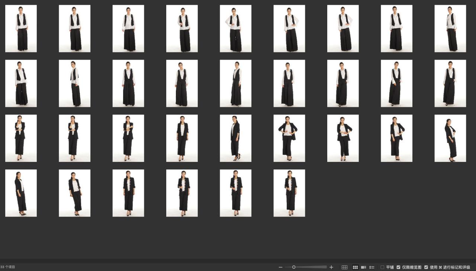Select the third thumbnail in the bottom row

pos(128,193)
